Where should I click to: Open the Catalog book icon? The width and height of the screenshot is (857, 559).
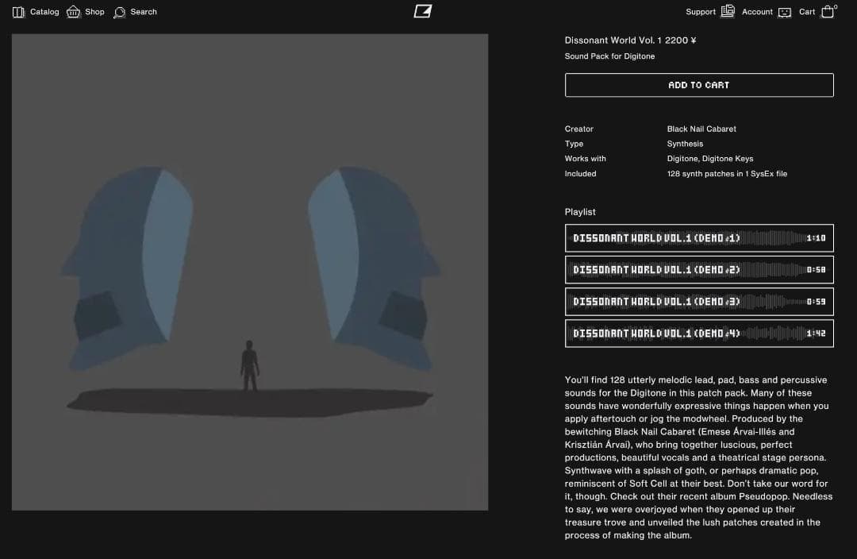[18, 12]
